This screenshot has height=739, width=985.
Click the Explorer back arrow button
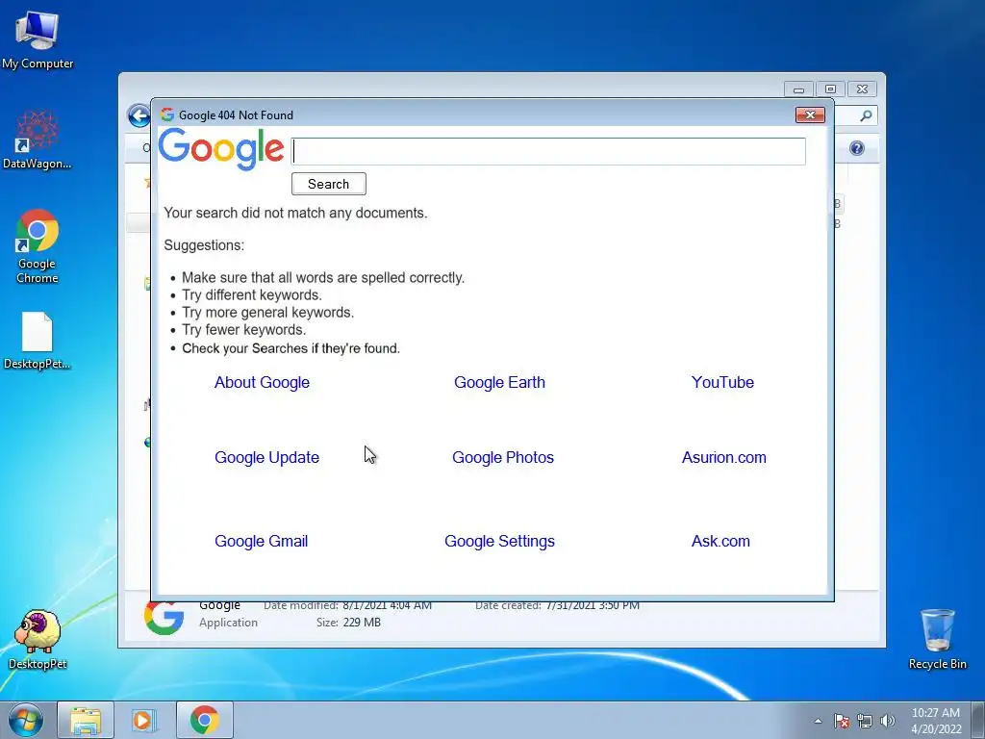coord(139,115)
